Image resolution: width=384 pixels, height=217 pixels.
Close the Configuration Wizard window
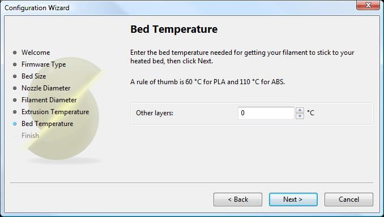pos(368,6)
